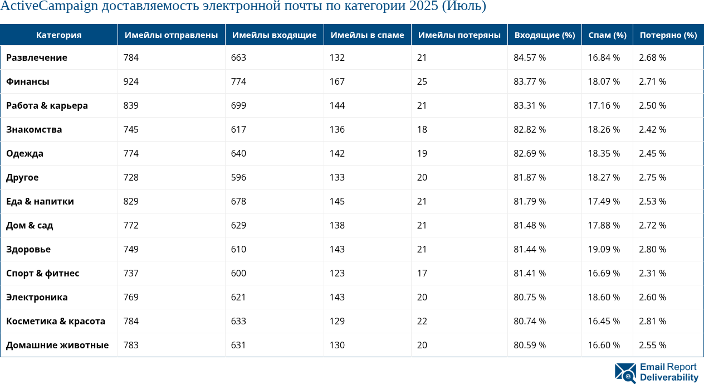Click the 19.09 % spam value
The image size is (704, 384).
coord(604,249)
